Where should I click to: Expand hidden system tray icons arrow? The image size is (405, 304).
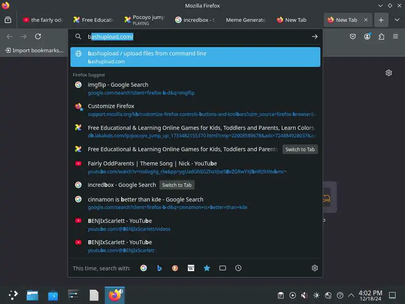[x=351, y=295]
